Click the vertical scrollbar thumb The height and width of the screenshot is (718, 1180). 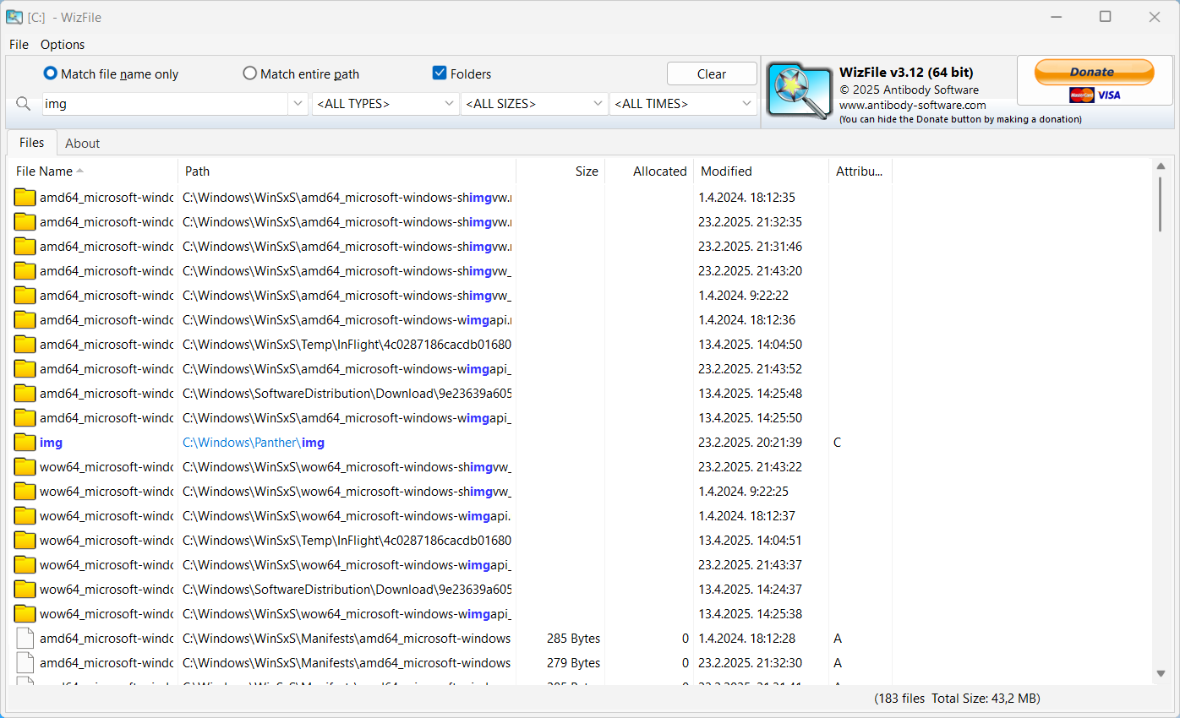[x=1161, y=204]
